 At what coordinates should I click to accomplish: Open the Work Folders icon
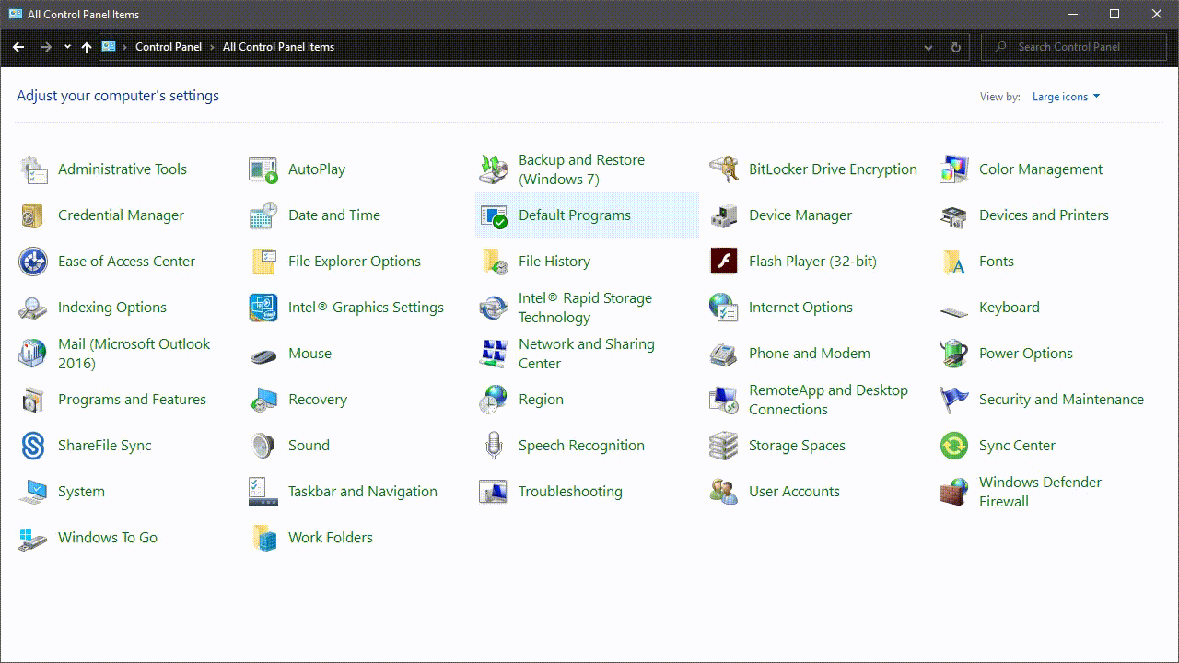coord(263,538)
